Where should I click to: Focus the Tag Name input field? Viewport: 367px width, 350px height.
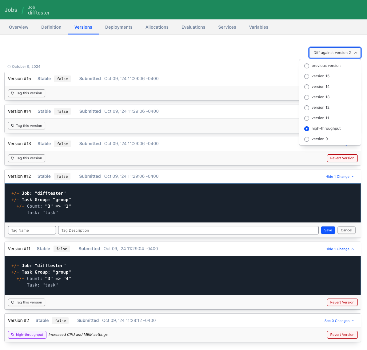coord(32,230)
